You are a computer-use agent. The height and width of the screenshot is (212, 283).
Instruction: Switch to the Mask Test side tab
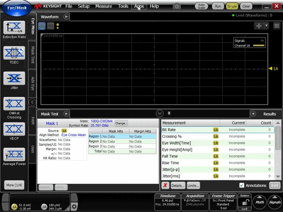tap(33, 55)
